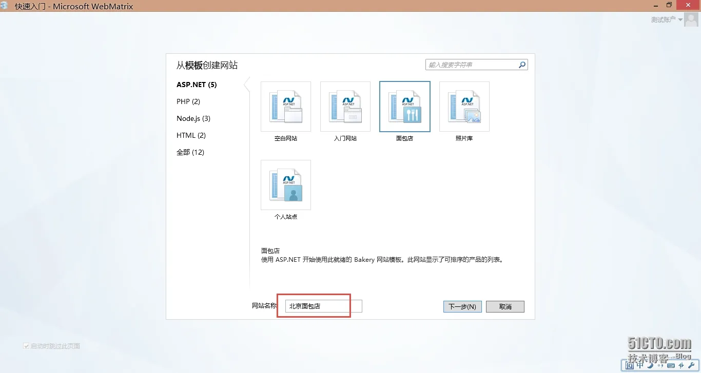Click the WebMatrix app icon in title bar

pyautogui.click(x=5, y=6)
